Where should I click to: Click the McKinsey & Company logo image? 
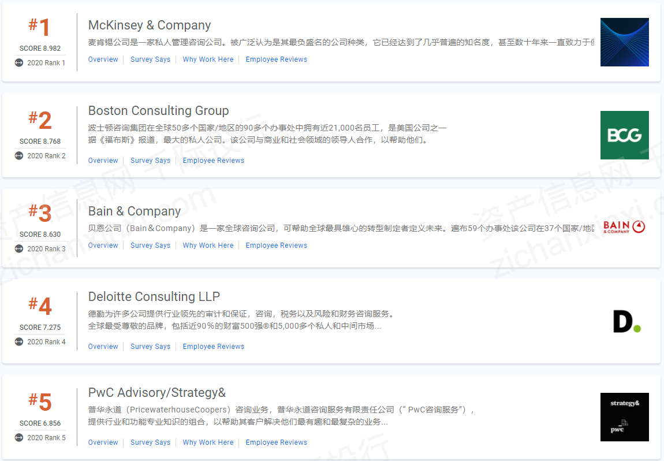click(x=624, y=42)
